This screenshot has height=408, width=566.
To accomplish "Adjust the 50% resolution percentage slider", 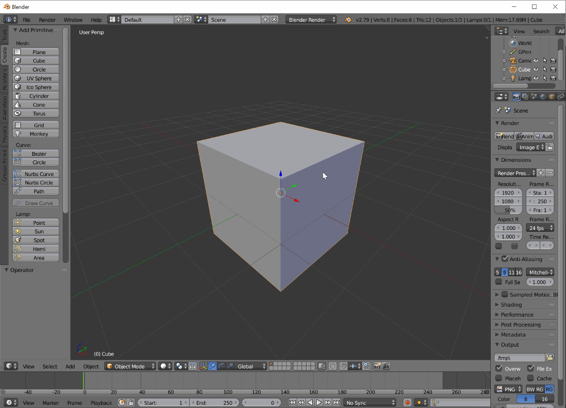I will pyautogui.click(x=508, y=210).
